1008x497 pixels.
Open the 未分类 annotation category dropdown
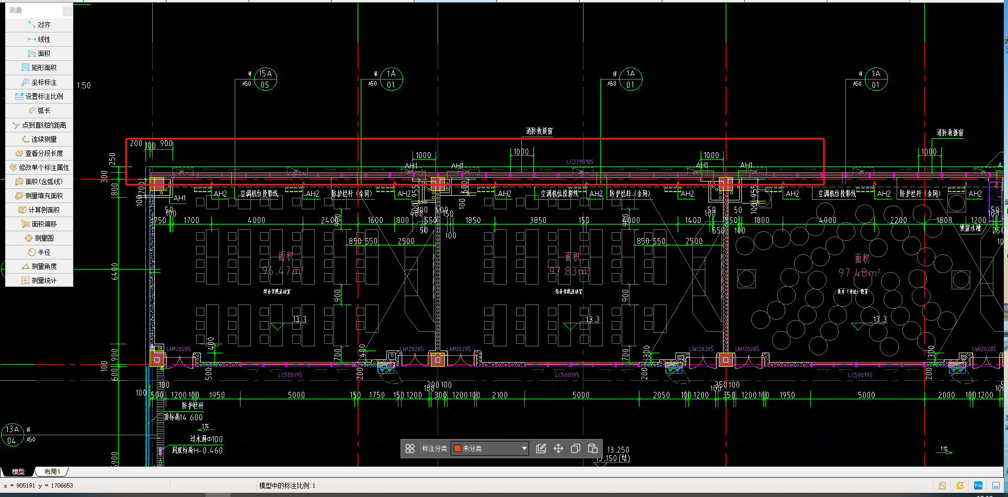[x=490, y=448]
